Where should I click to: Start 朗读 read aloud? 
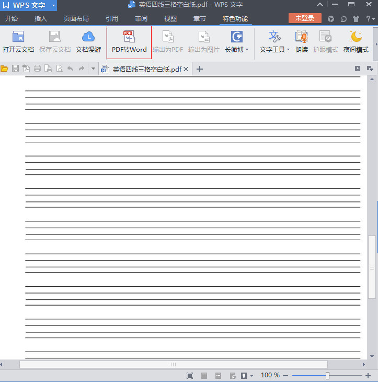(302, 42)
